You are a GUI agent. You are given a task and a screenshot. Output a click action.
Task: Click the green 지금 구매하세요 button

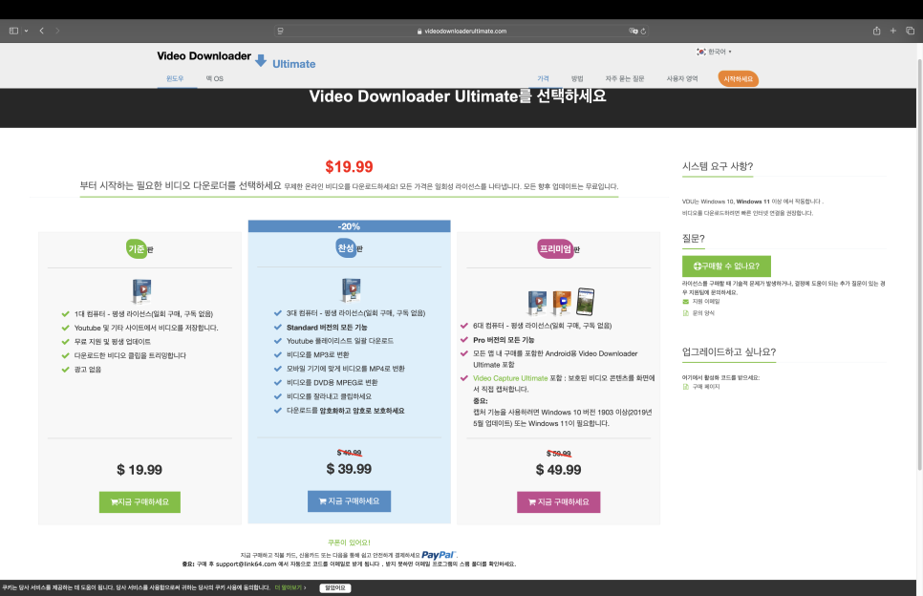[x=140, y=501]
